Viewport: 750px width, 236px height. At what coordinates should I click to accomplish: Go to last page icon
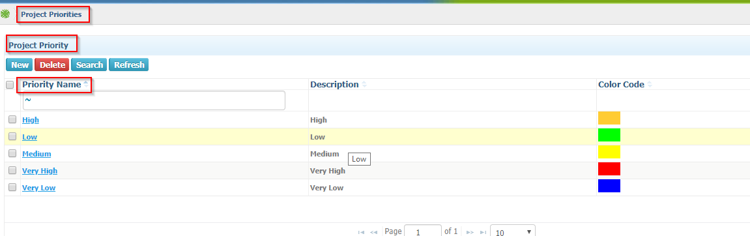(x=483, y=232)
